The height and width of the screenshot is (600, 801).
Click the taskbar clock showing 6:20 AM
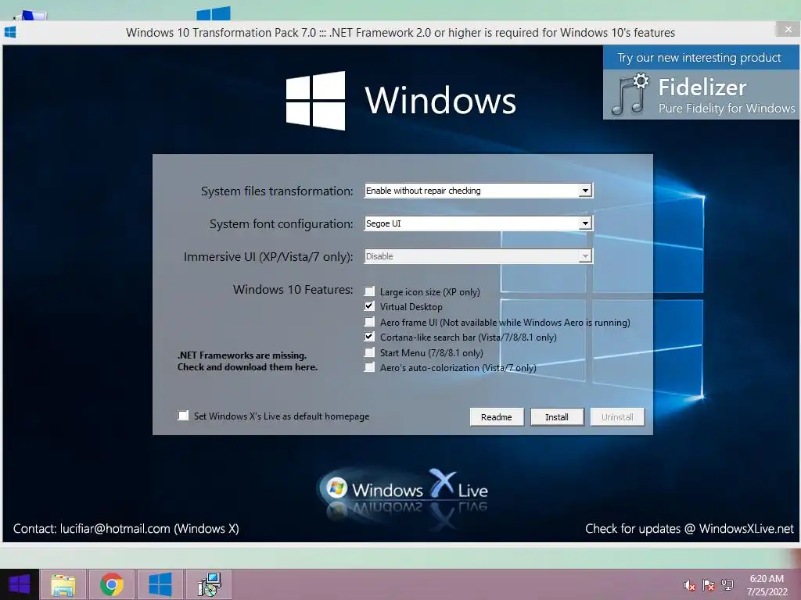[767, 585]
